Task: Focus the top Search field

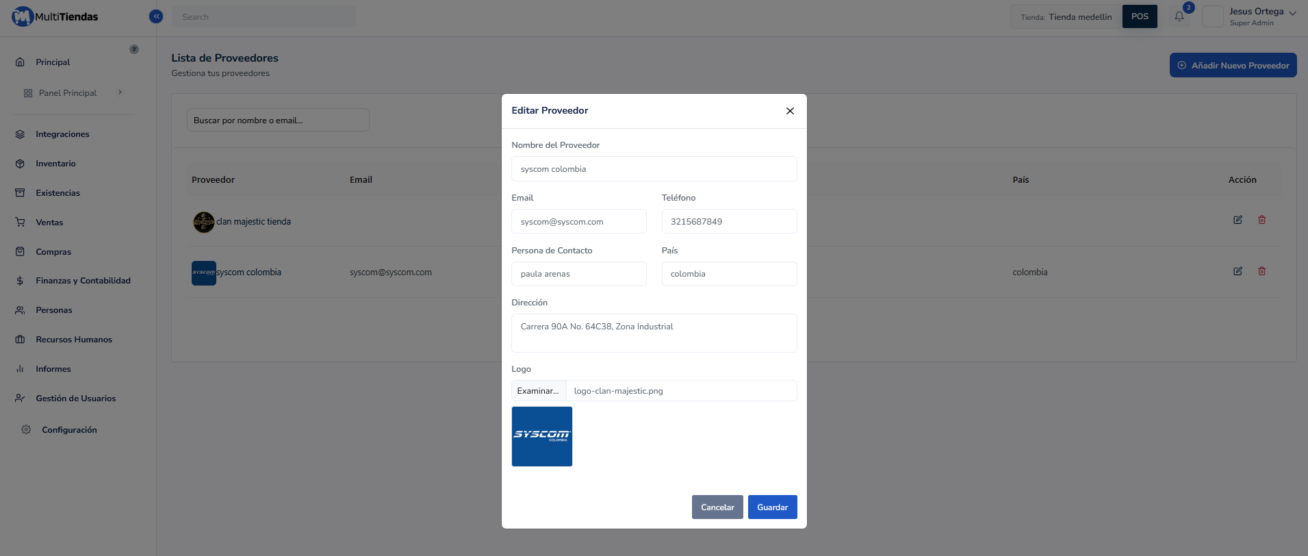Action: coord(264,17)
